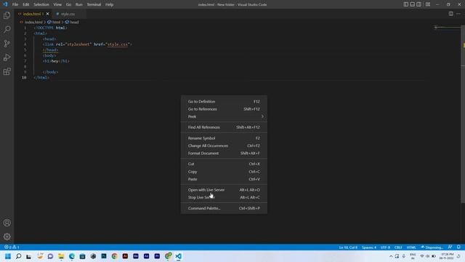Open the Windows Start menu
This screenshot has width=465, height=262.
click(8, 256)
